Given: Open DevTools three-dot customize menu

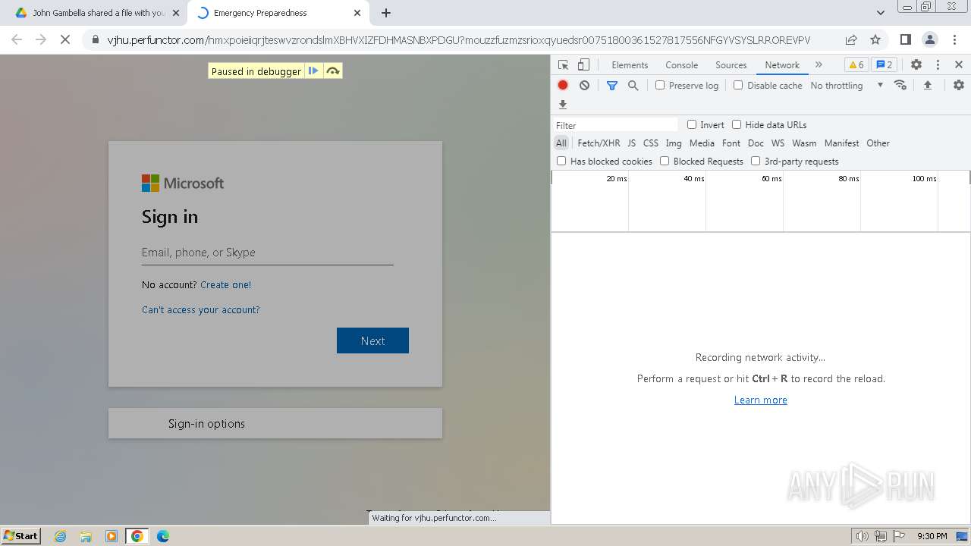Looking at the screenshot, I should (x=938, y=64).
